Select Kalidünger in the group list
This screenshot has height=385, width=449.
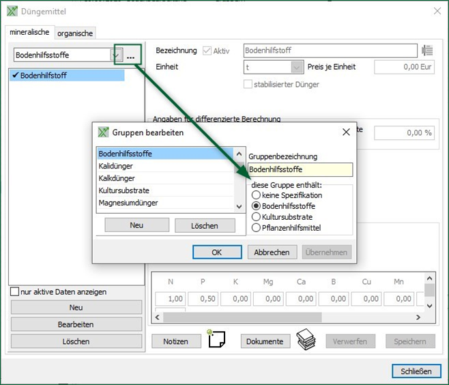[x=116, y=166]
